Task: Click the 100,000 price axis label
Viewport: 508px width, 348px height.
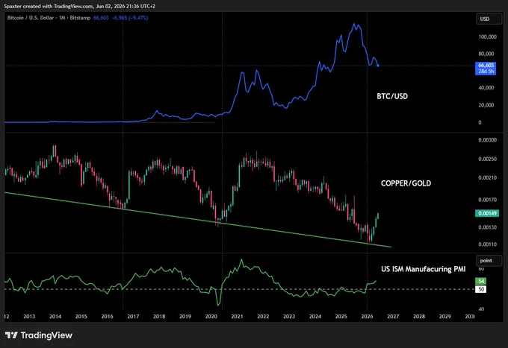Action: pyautogui.click(x=487, y=37)
